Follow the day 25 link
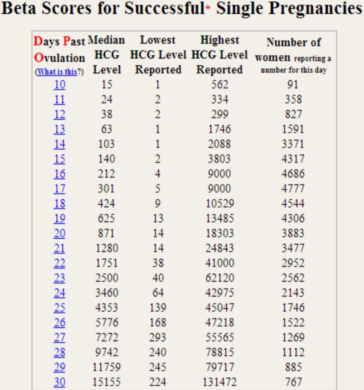This screenshot has height=390, width=364. pos(59,308)
